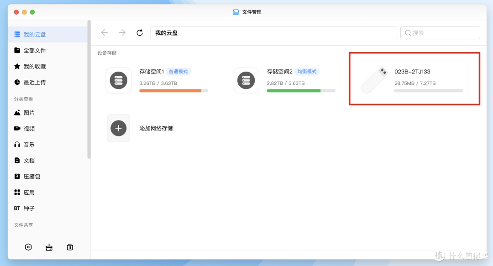Click the clock icon beside 最近上传
Screen dimensions: 493x266
tap(17, 83)
